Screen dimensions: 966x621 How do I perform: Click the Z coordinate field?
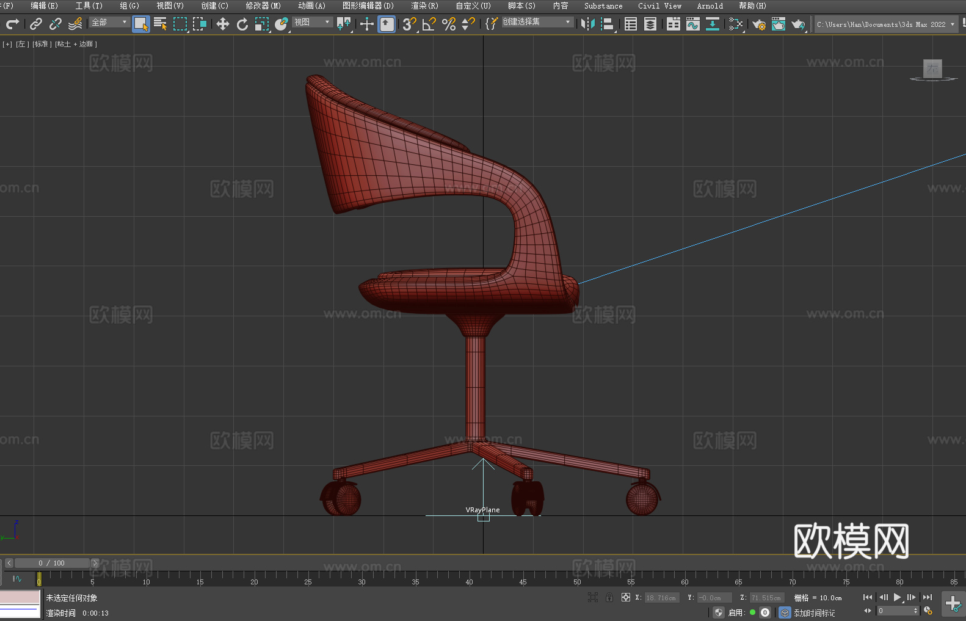(767, 598)
